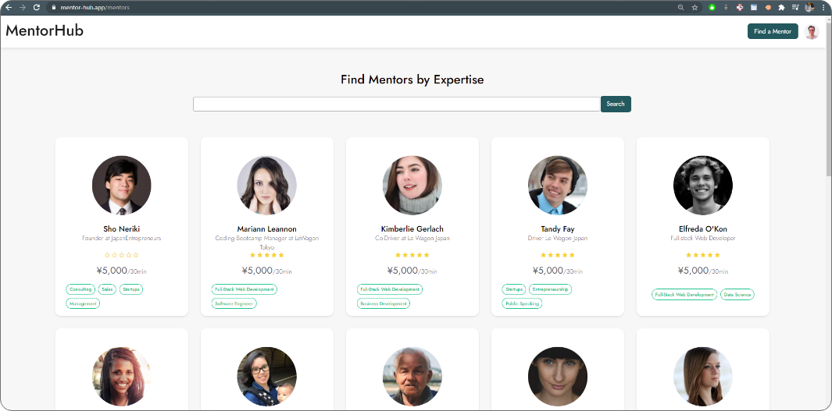
Task: Click the gray grenade-shaped extension icon
Action: click(726, 8)
